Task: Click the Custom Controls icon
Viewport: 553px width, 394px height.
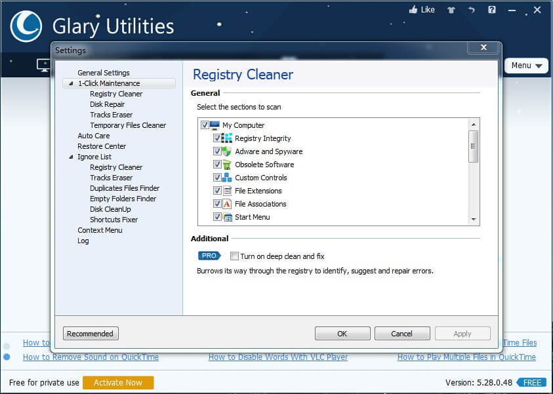Action: tap(227, 178)
